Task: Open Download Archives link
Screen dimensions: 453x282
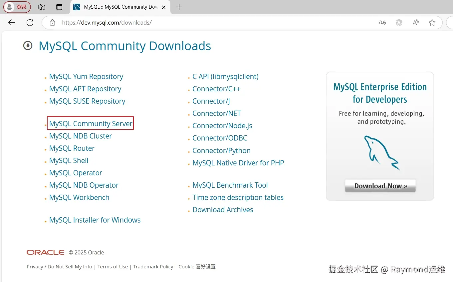Action: tap(223, 210)
